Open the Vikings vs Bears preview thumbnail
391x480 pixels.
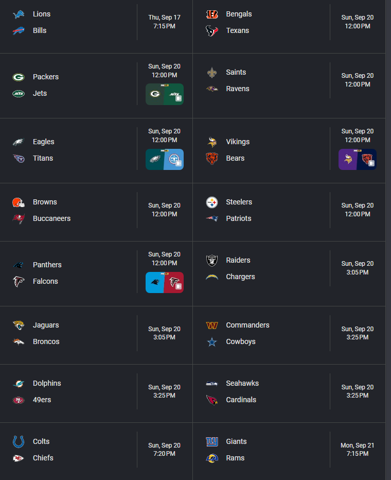358,159
